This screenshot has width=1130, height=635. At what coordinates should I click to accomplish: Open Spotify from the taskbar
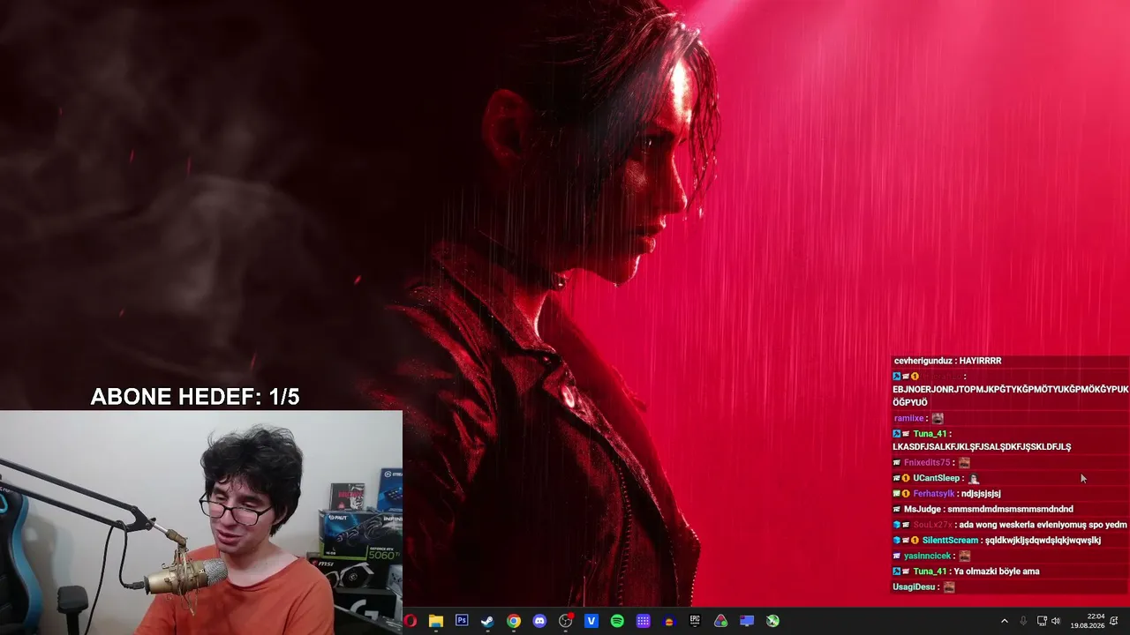[617, 621]
